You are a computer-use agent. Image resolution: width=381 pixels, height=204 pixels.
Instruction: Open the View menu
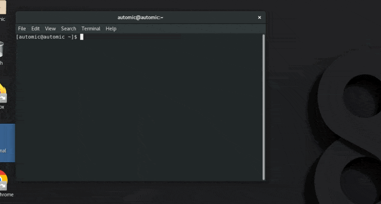(x=50, y=29)
